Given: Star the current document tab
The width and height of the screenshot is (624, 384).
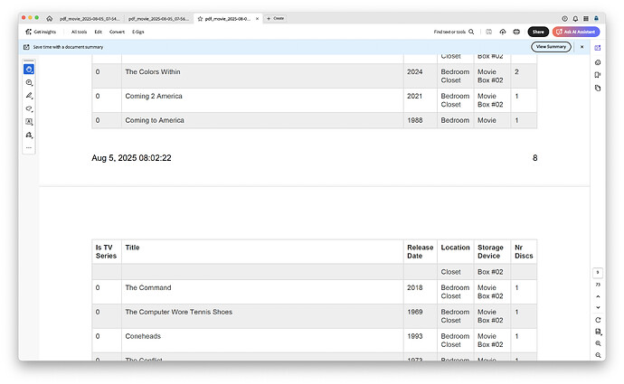Looking at the screenshot, I should 200,19.
